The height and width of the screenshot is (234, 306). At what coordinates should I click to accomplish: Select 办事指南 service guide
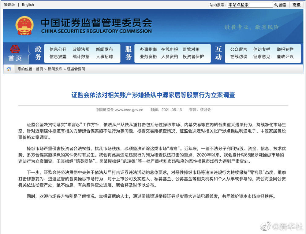tap(148, 49)
